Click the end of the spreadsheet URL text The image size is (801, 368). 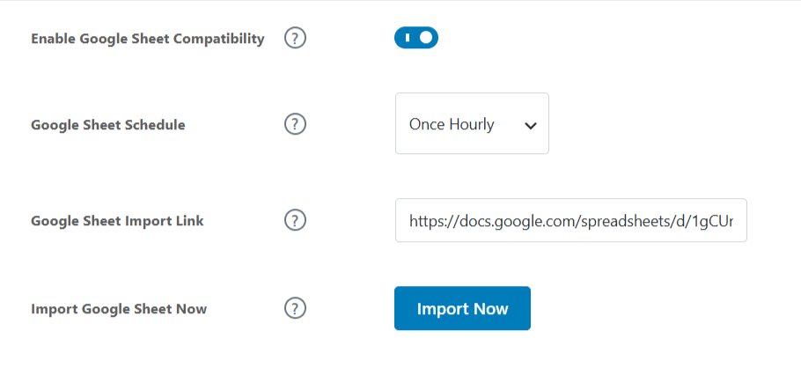[731, 221]
